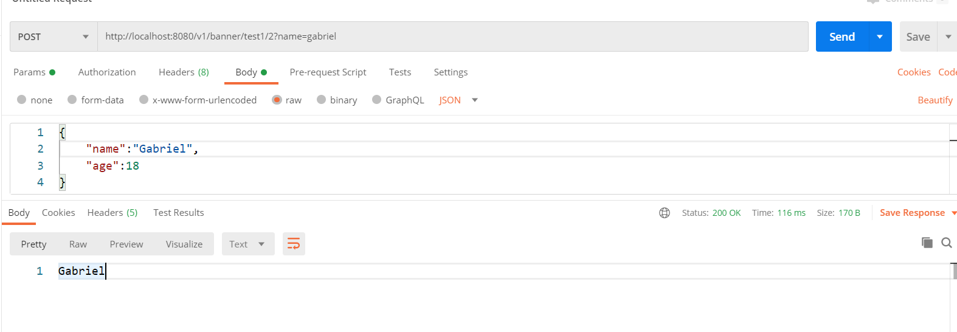Image resolution: width=957 pixels, height=332 pixels.
Task: Open the POST method dropdown
Action: click(54, 36)
